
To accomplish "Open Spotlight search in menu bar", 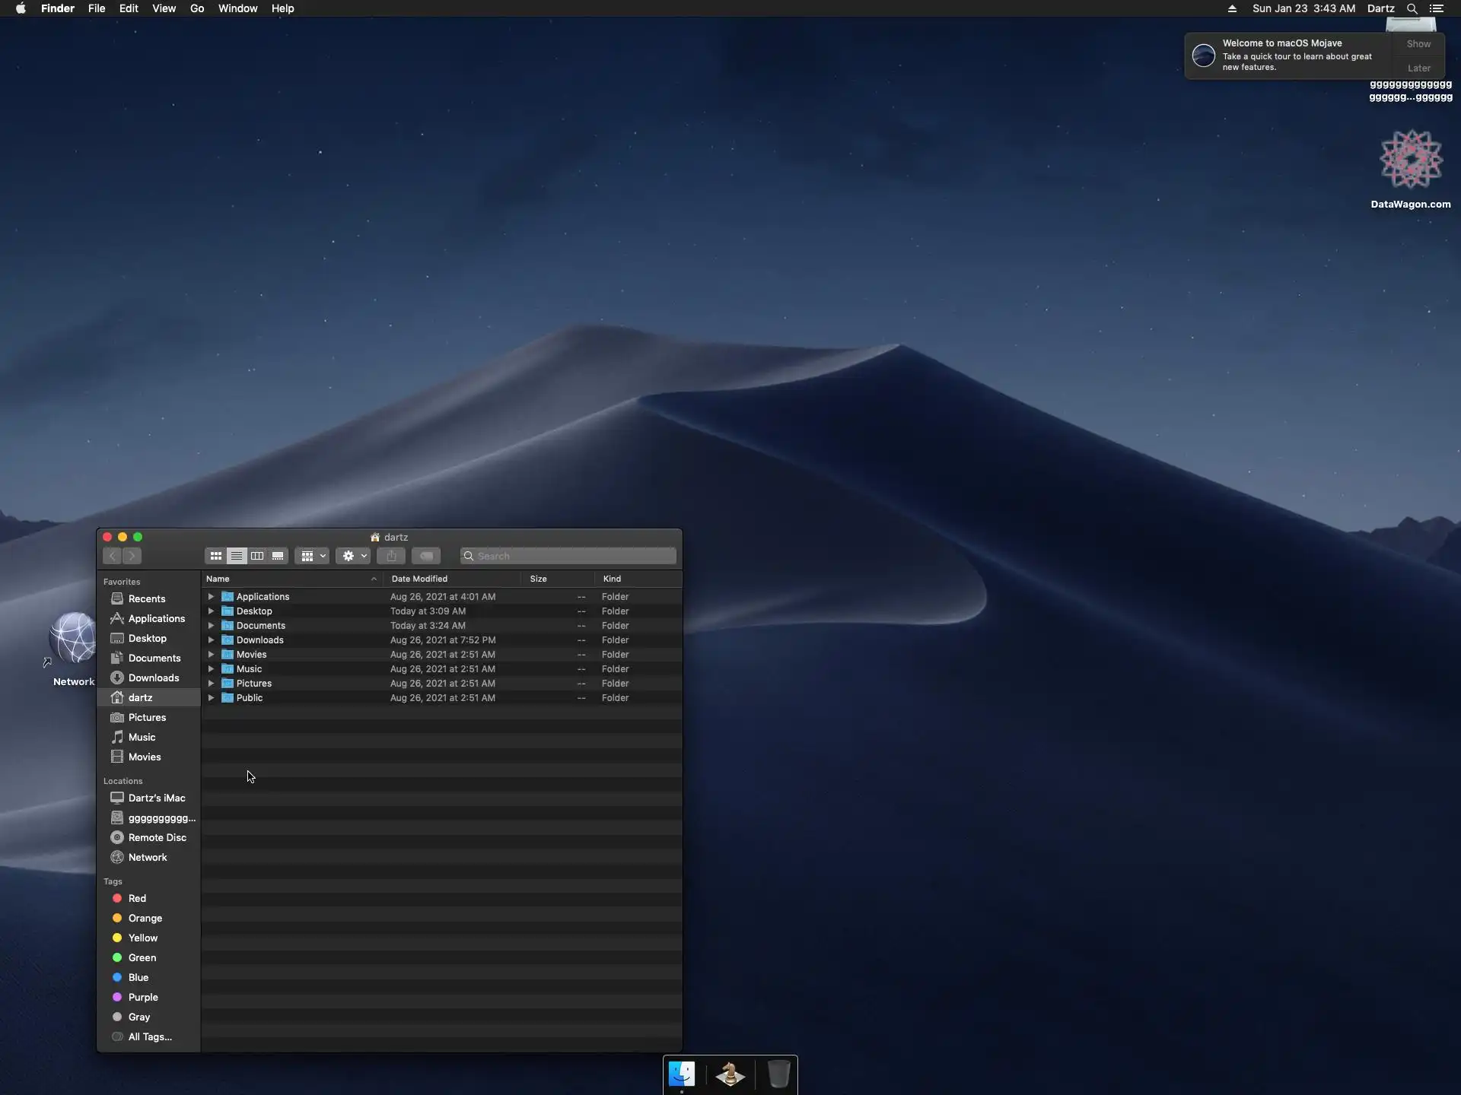I will (1412, 8).
